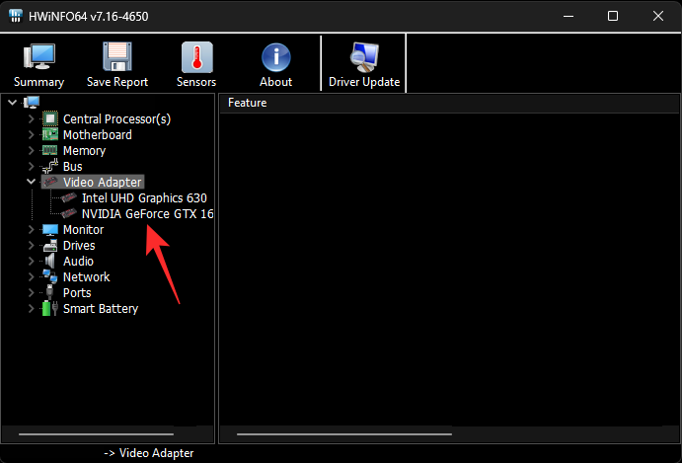
Task: Click the Smart Battery icon
Action: pyautogui.click(x=50, y=309)
